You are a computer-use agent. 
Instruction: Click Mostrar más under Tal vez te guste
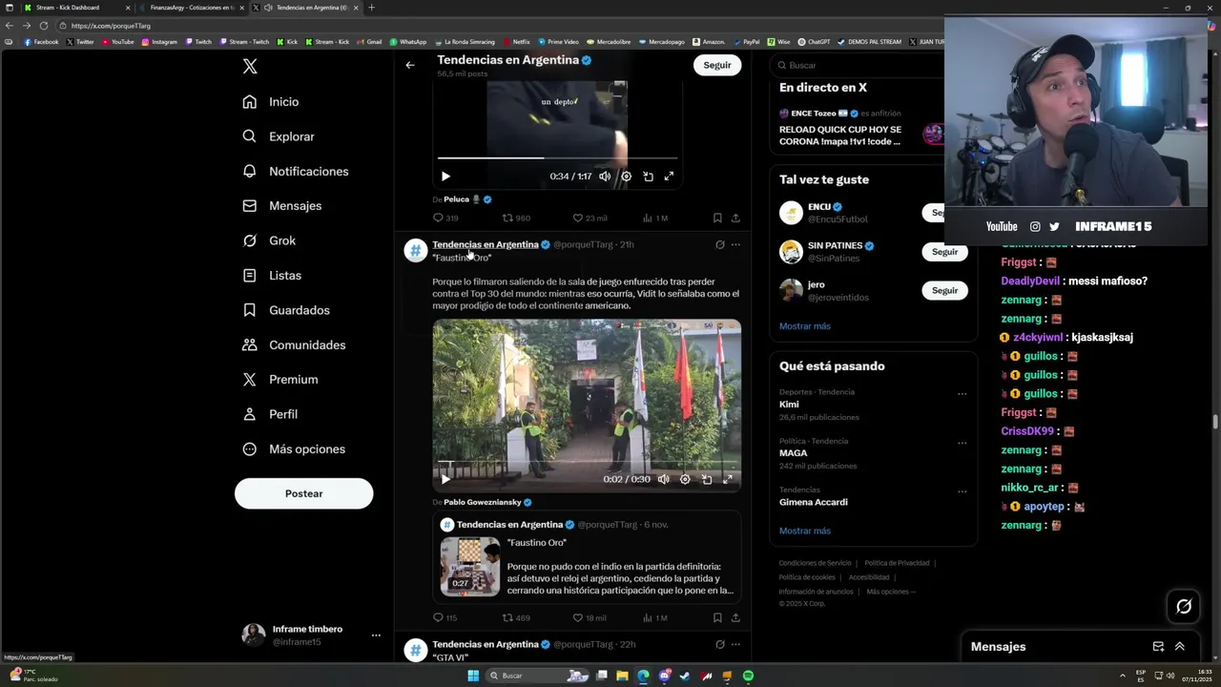pyautogui.click(x=804, y=326)
